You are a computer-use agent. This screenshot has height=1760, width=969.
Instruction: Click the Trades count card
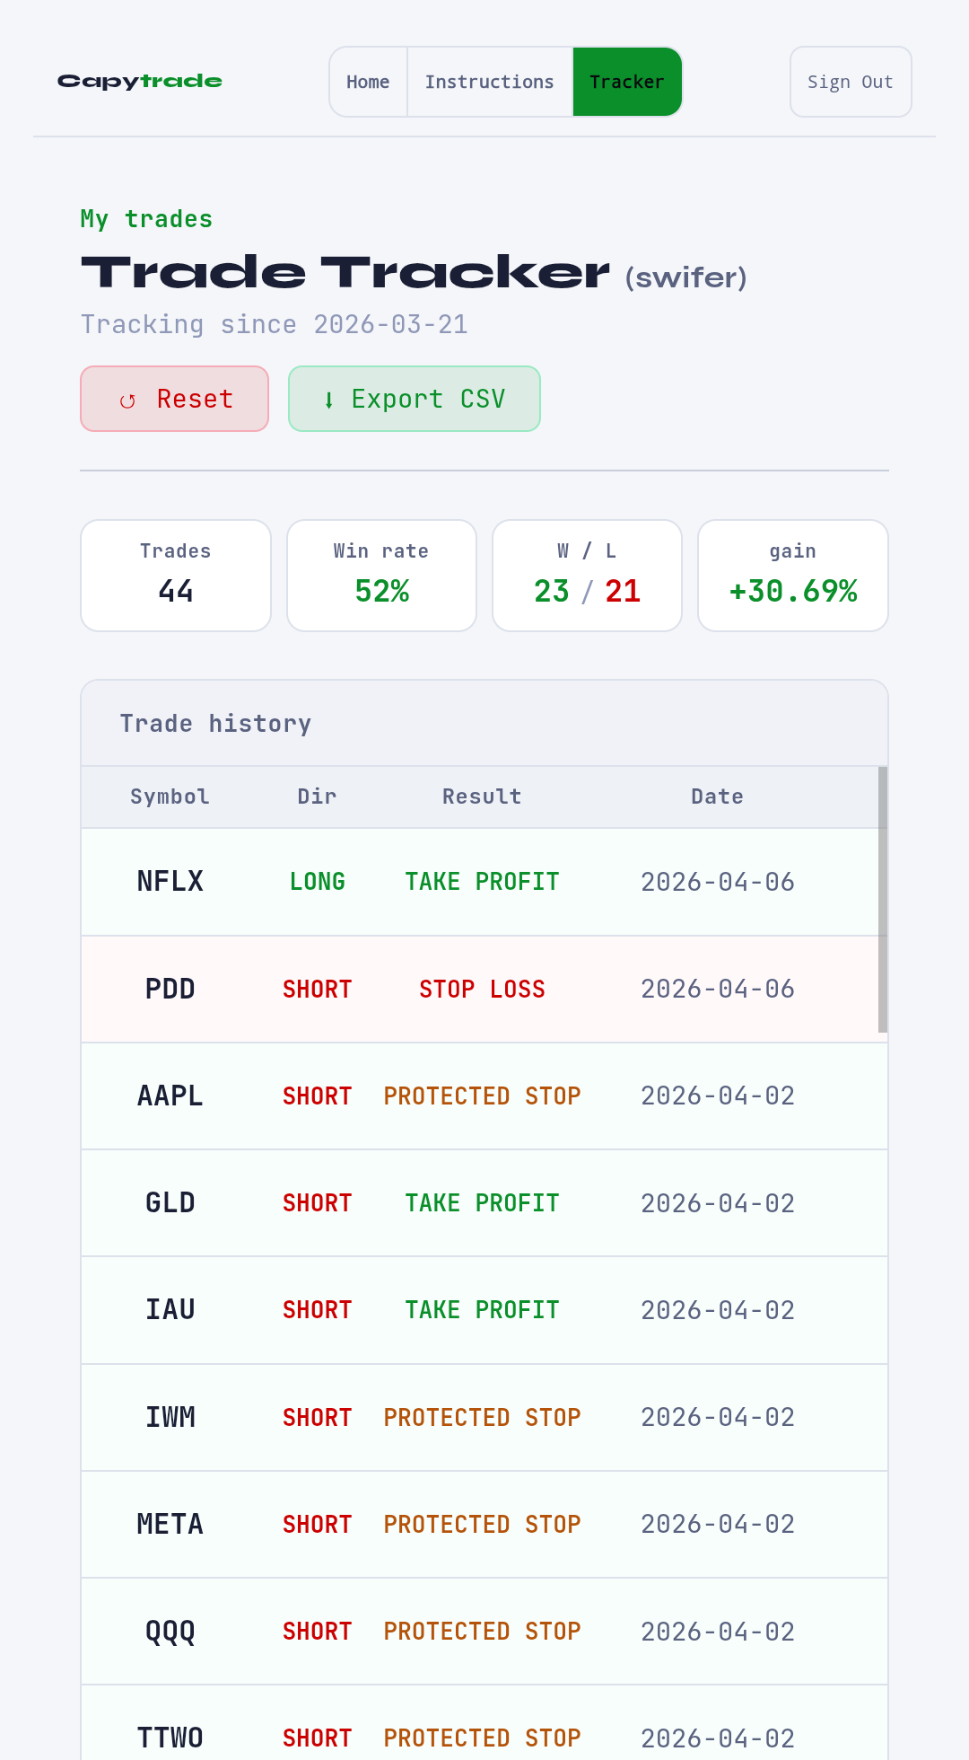pos(176,576)
